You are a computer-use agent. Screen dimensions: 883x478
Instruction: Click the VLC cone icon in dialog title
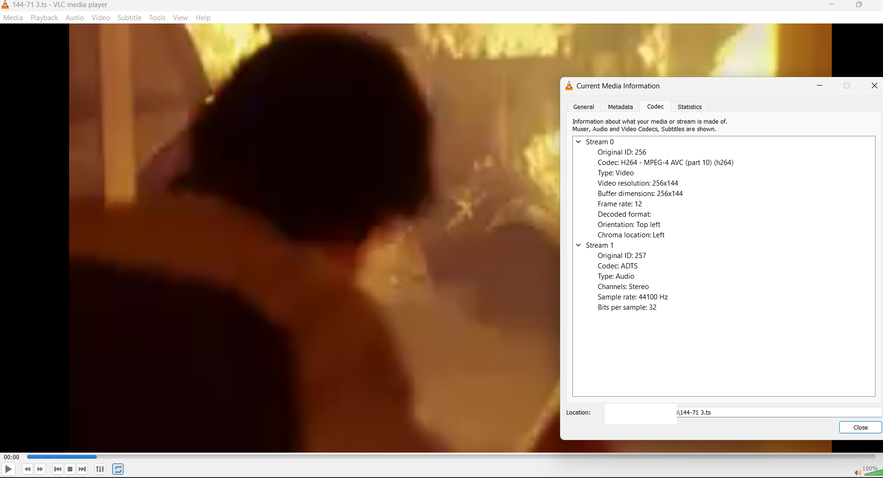click(x=569, y=86)
